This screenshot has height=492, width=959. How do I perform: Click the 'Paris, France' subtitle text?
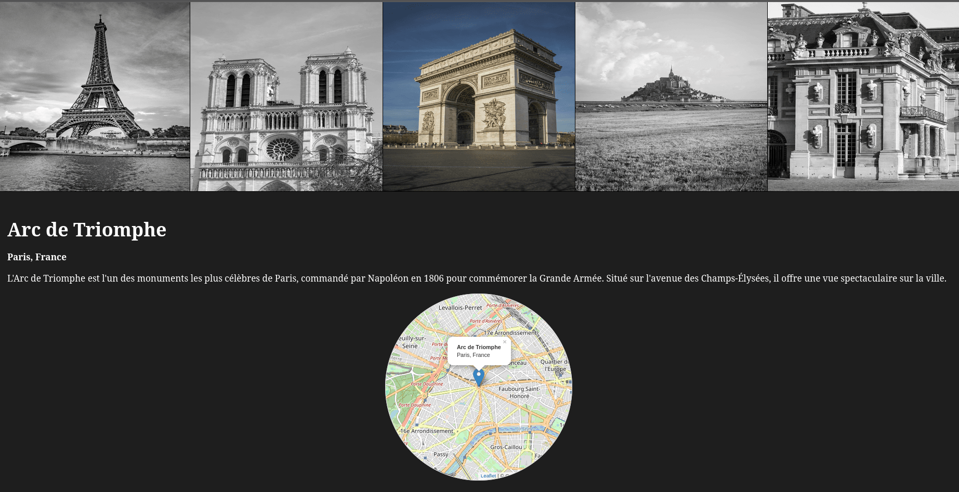(36, 257)
